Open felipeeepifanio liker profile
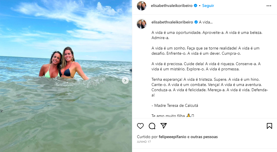This screenshot has width=277, height=152. point(172,137)
